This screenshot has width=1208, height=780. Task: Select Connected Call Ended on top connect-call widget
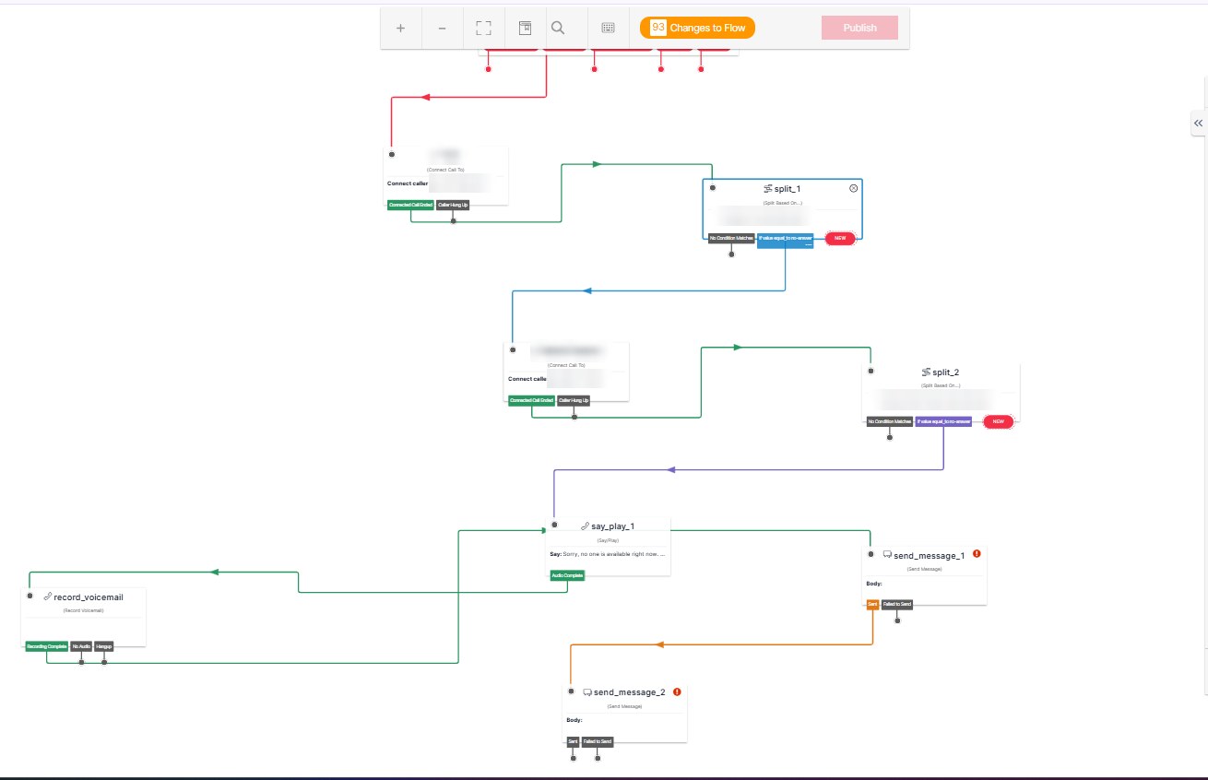click(x=410, y=204)
